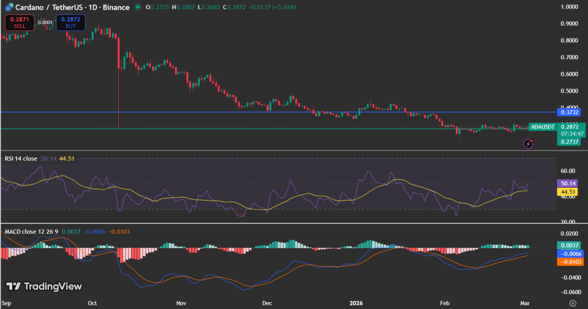Image resolution: width=588 pixels, height=309 pixels.
Task: Click the green market status dot
Action: pyautogui.click(x=138, y=7)
